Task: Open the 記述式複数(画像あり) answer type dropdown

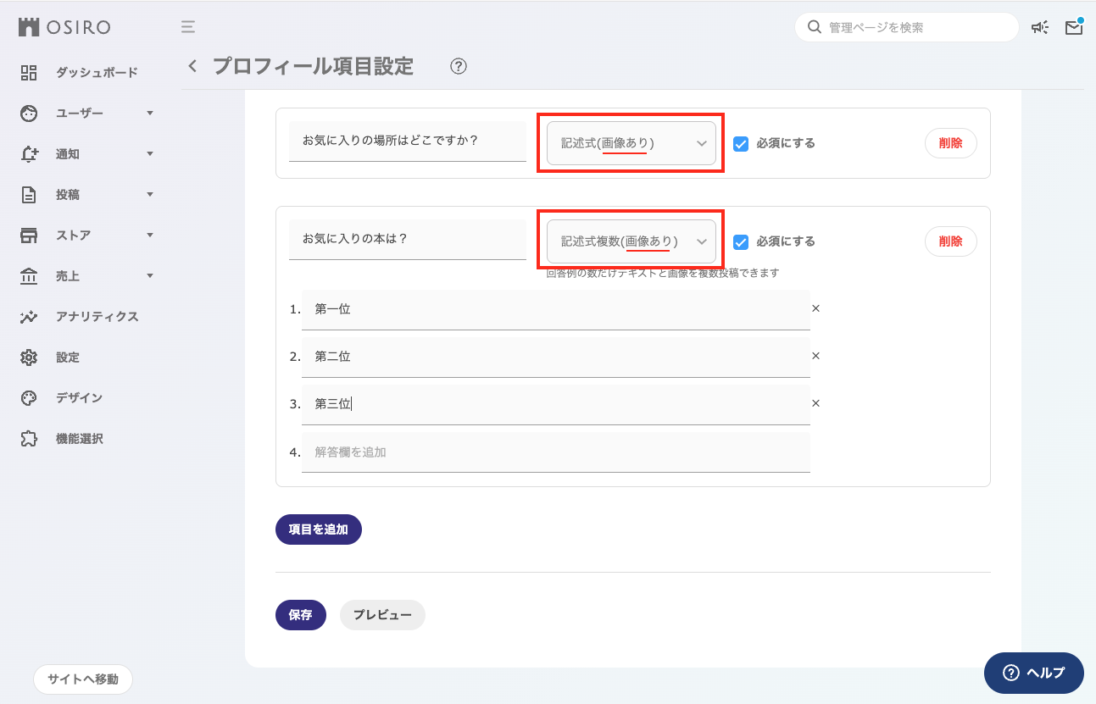Action: point(631,241)
